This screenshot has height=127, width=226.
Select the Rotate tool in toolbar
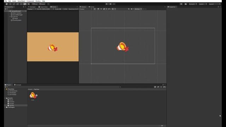click(x=14, y=4)
